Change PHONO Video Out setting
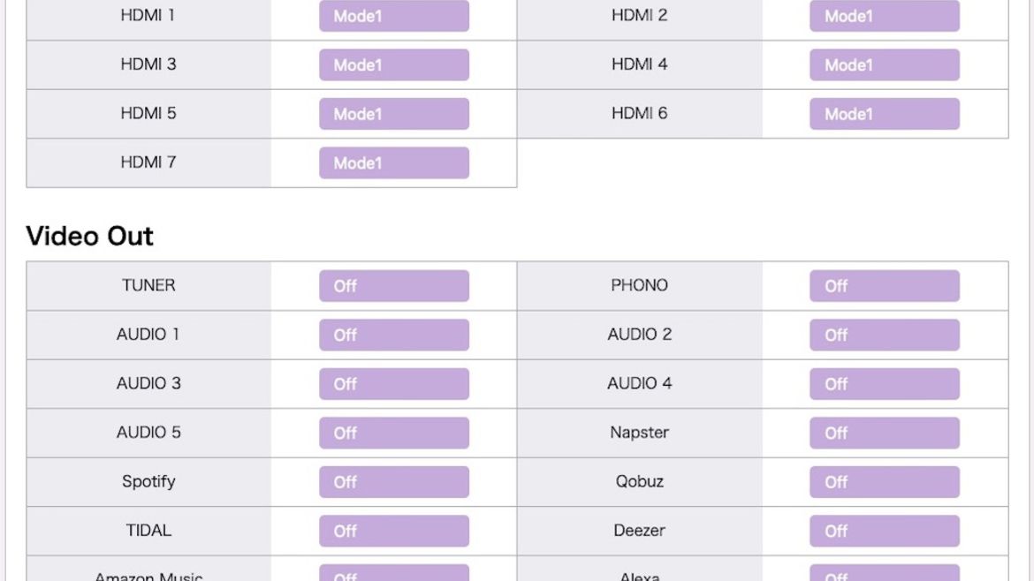The width and height of the screenshot is (1034, 581). [x=884, y=285]
